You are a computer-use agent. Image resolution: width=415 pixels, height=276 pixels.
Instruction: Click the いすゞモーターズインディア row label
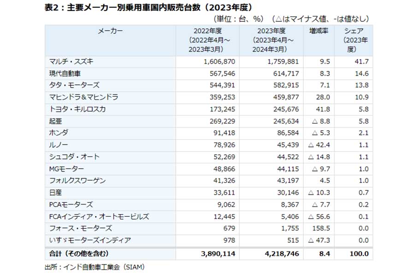coord(90,240)
